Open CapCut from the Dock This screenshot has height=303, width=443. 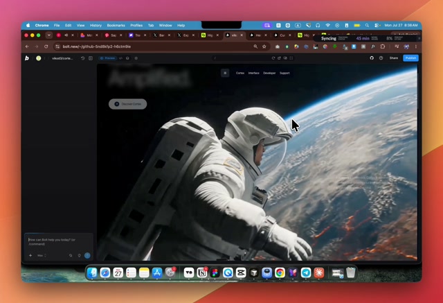241,272
